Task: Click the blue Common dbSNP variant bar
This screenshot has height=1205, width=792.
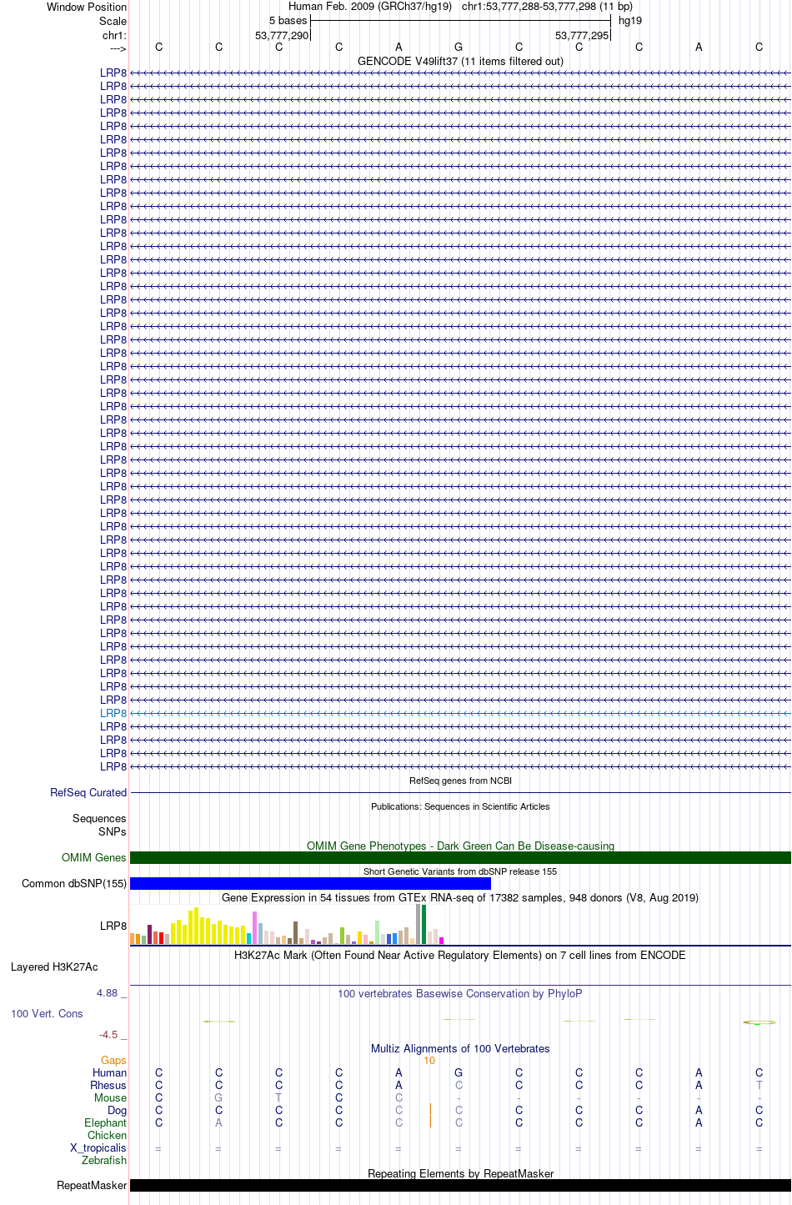Action: (x=310, y=883)
